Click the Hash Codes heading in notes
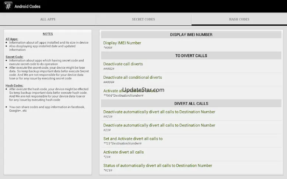The width and height of the screenshot is (287, 179). 13,86
